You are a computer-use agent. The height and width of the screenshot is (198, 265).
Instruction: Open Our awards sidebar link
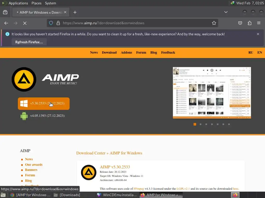point(34,165)
